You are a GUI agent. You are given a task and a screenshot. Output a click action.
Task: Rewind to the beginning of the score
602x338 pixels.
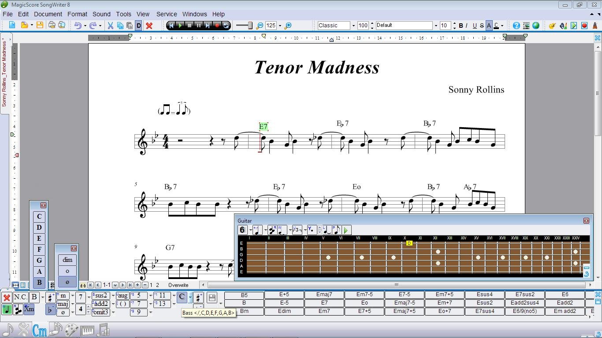point(171,26)
